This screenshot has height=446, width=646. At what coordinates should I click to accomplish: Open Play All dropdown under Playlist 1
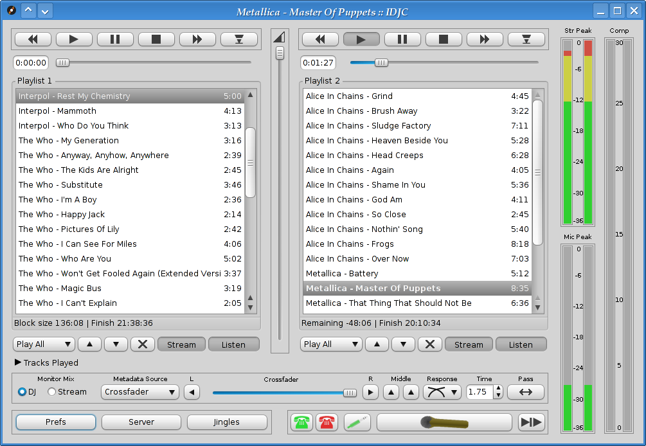(44, 344)
